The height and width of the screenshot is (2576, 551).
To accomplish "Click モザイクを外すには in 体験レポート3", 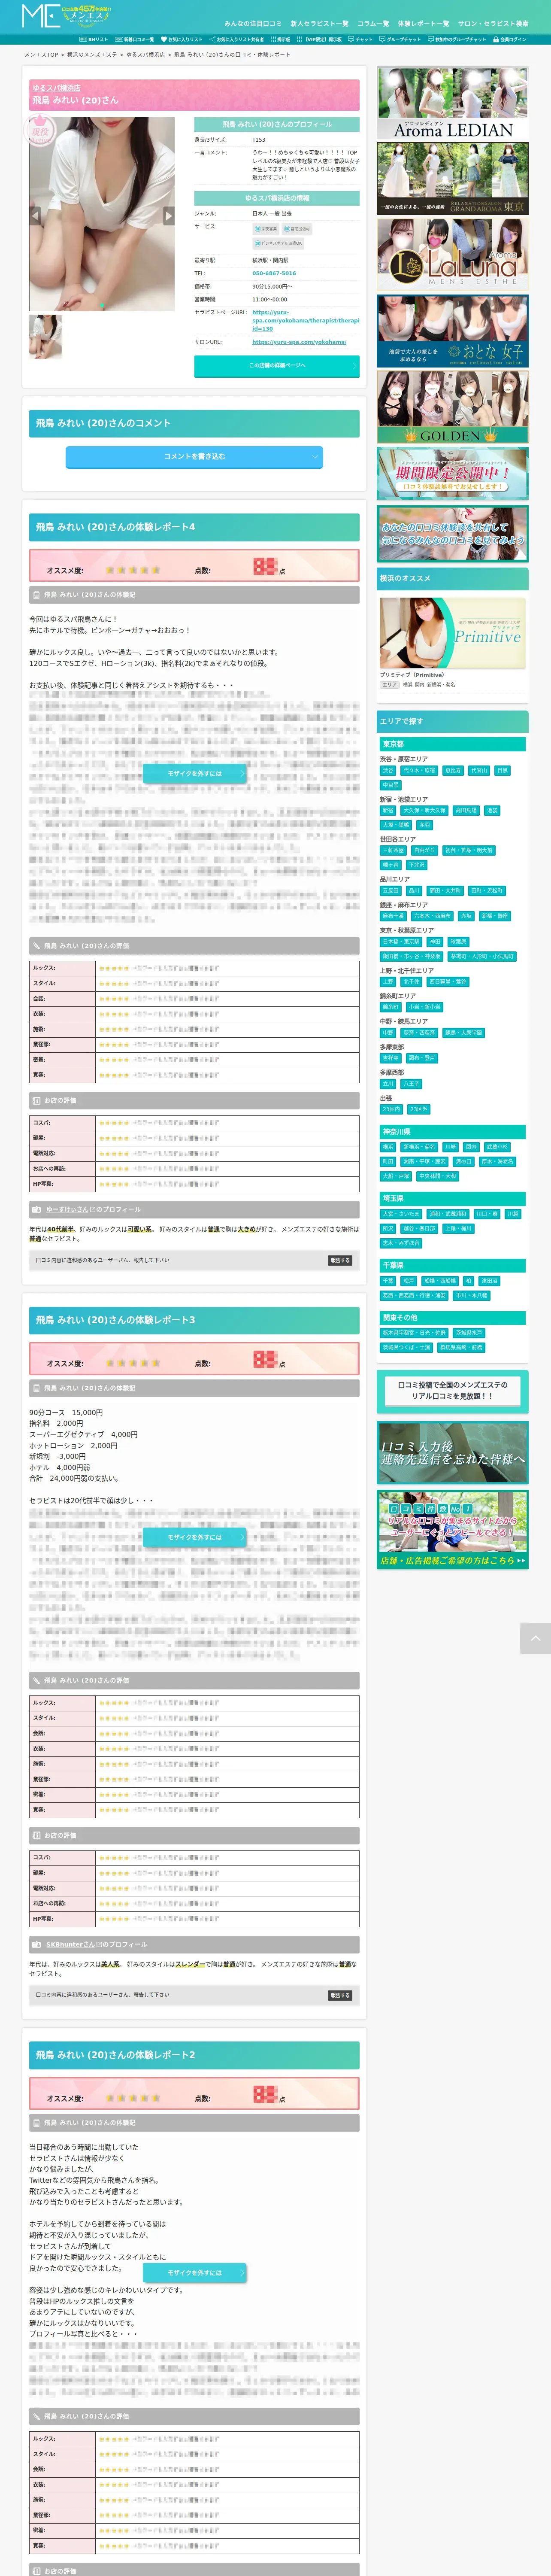I will click(x=194, y=1537).
